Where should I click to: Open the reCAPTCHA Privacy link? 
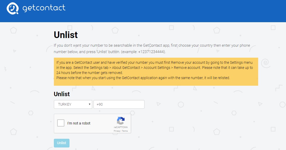coord(117,131)
